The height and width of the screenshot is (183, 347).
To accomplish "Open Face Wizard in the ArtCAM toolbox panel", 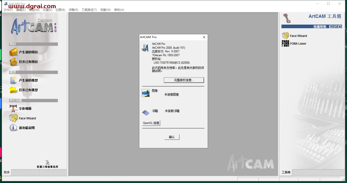I will click(286, 36).
